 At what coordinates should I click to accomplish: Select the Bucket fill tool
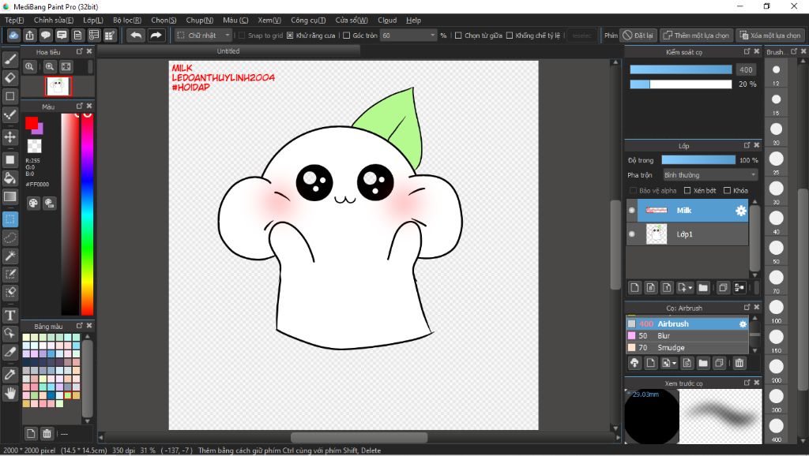[9, 178]
